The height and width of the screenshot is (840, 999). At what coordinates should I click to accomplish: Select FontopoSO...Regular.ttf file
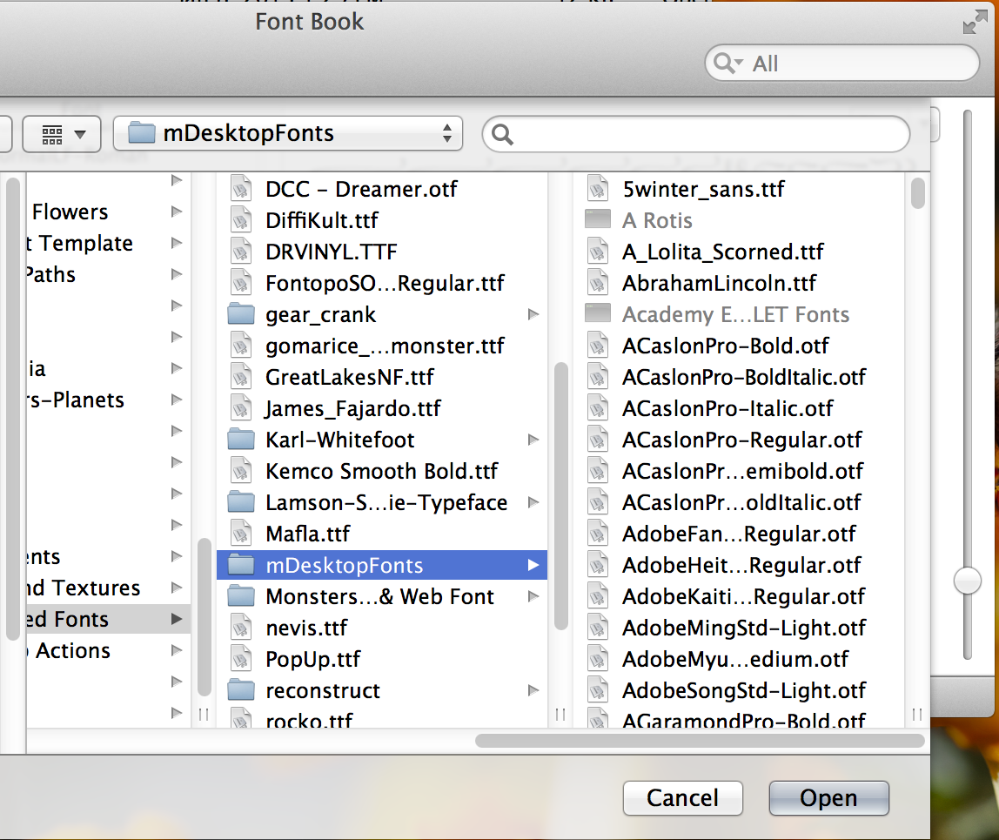[382, 283]
